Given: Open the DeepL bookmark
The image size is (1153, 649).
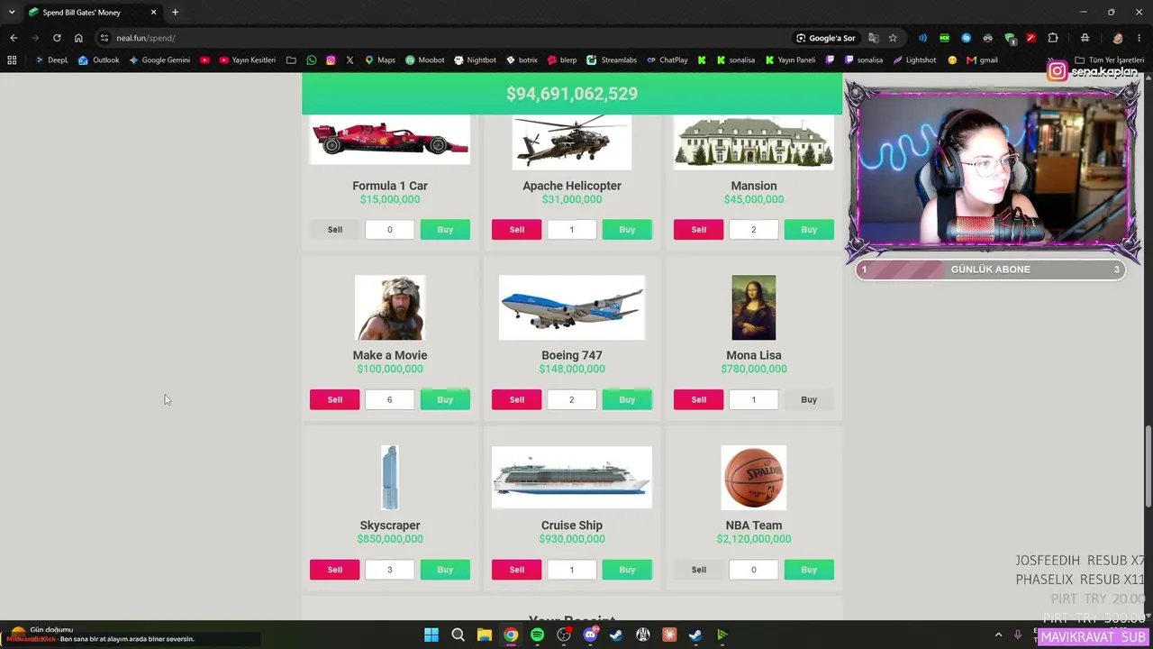Looking at the screenshot, I should click(x=51, y=60).
